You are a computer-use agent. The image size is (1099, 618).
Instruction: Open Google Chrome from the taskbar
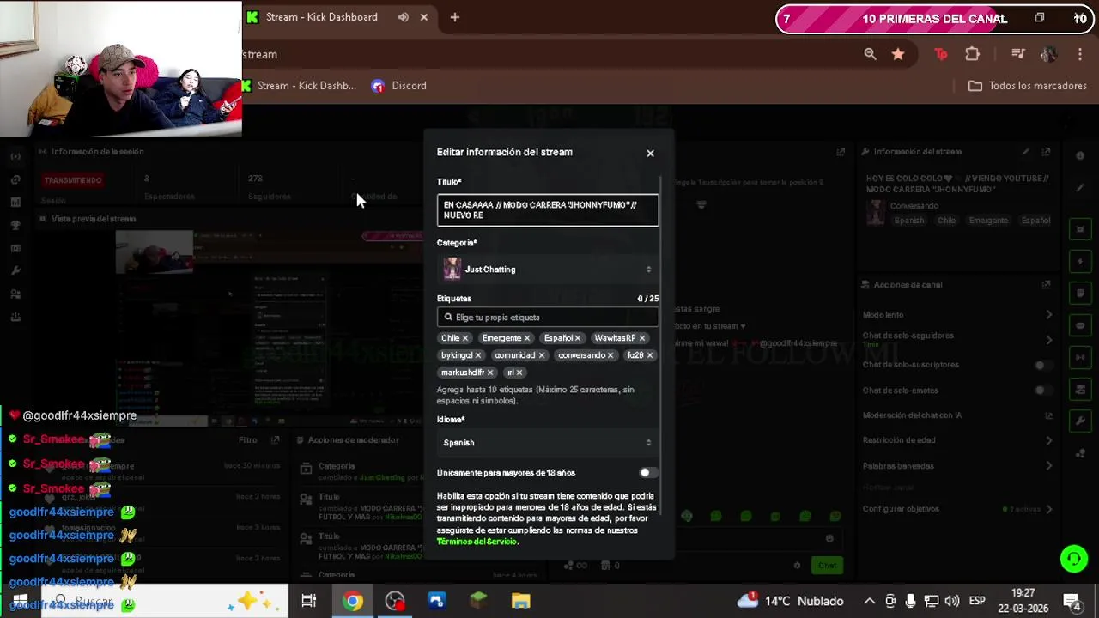click(353, 601)
